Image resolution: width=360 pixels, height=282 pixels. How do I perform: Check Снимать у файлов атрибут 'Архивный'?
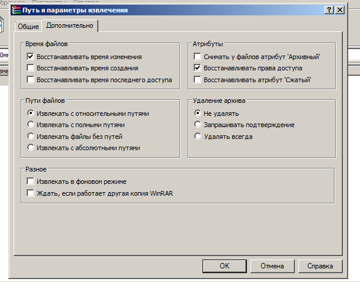[x=198, y=57]
